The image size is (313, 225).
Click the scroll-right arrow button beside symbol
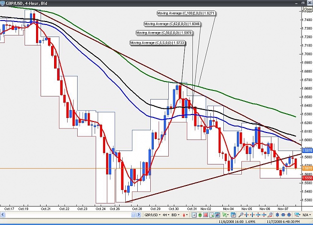click(x=139, y=215)
